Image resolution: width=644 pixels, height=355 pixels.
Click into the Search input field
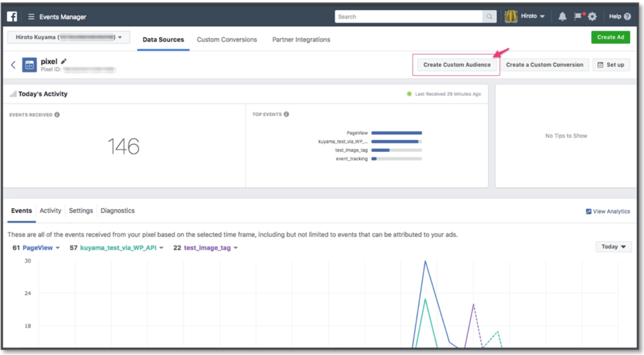(x=408, y=17)
